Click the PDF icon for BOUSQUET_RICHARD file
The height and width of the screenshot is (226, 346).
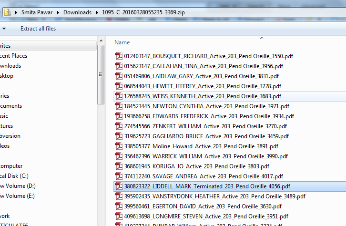coord(119,56)
